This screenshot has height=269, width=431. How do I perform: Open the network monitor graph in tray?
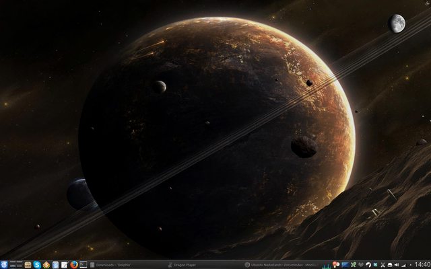pyautogui.click(x=327, y=266)
